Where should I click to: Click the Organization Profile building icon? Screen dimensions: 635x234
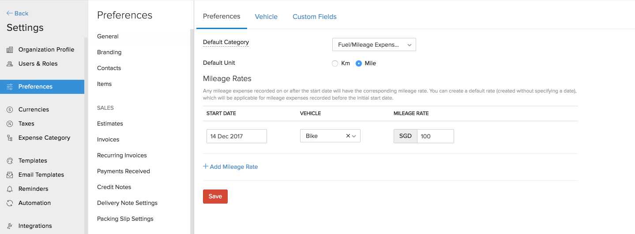10,50
